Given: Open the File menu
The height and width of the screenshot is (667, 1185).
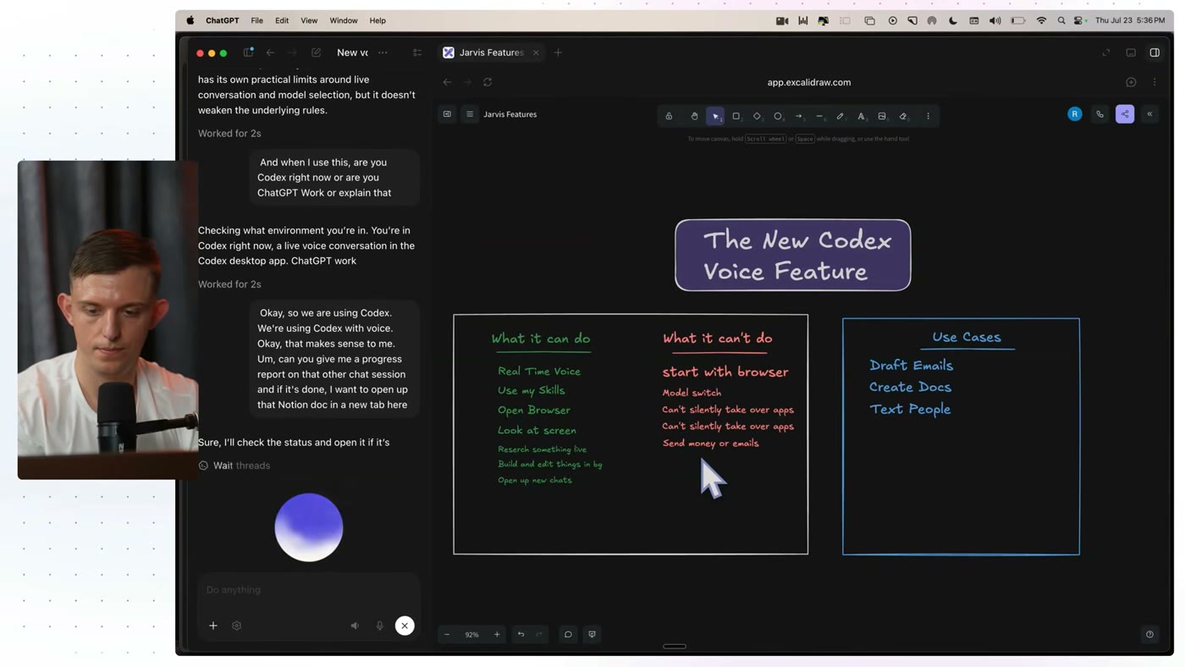Looking at the screenshot, I should click(x=256, y=20).
